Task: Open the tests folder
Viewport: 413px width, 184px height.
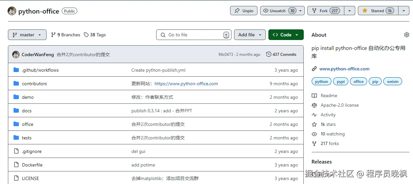Action: [x=27, y=138]
